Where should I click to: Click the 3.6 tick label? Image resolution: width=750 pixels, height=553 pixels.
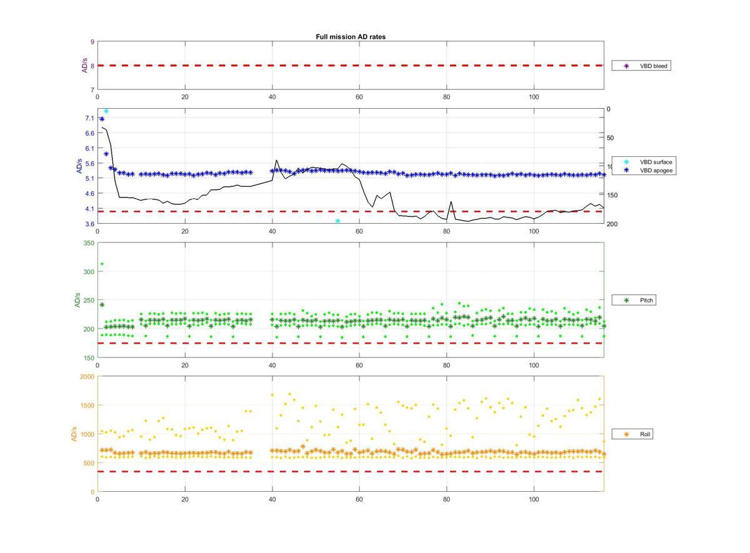(89, 224)
